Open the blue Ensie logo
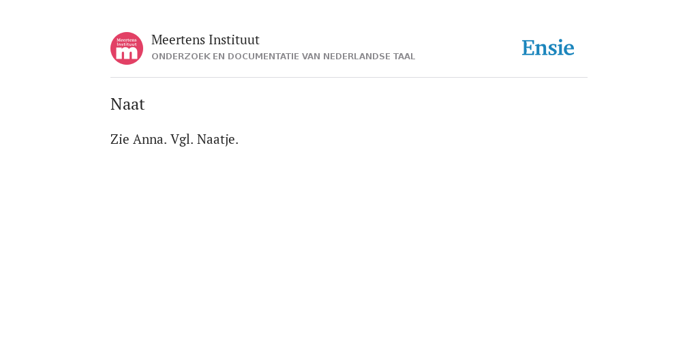Viewport: 698px width, 349px height. click(x=548, y=48)
